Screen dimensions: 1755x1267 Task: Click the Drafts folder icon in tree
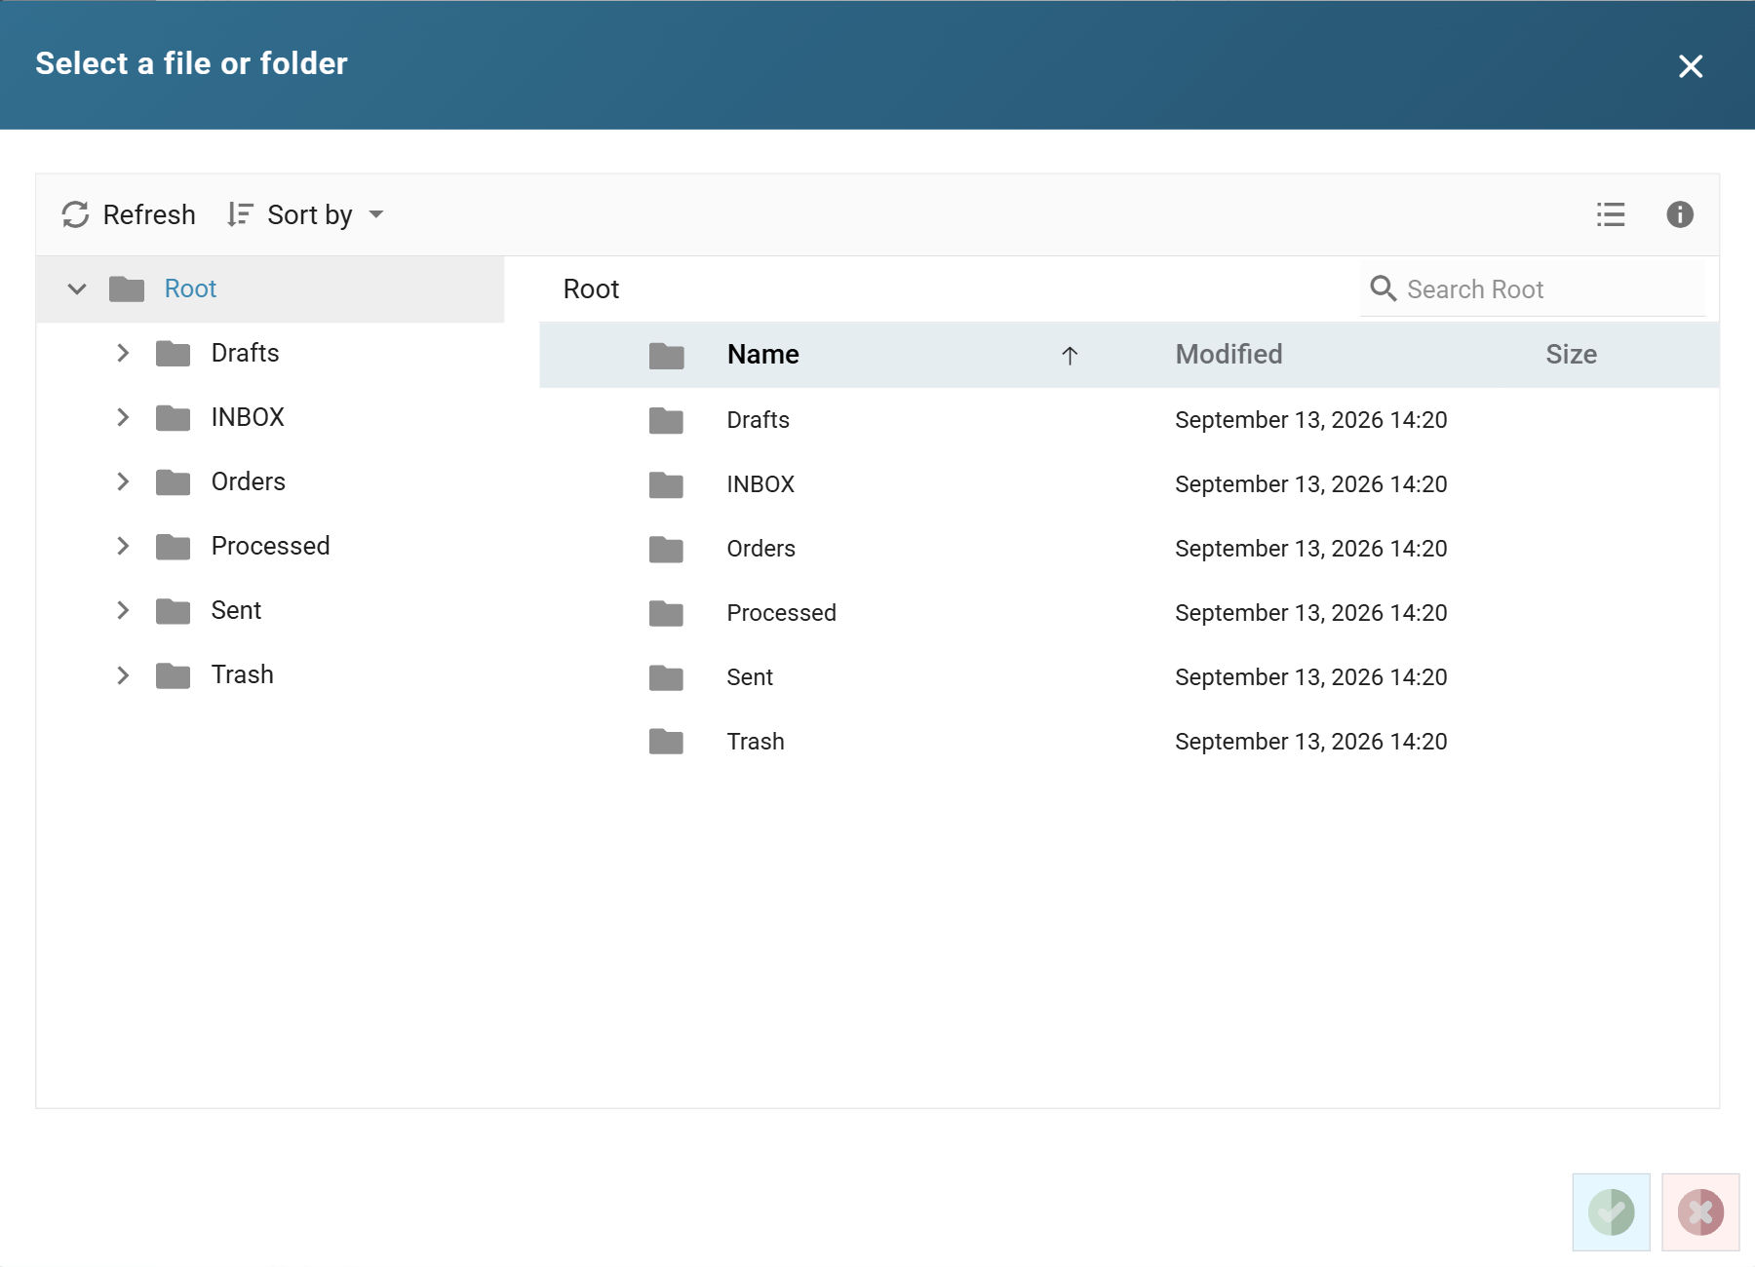174,354
